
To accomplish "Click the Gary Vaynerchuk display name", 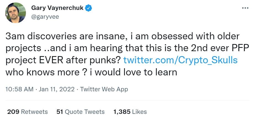I will [57, 8].
